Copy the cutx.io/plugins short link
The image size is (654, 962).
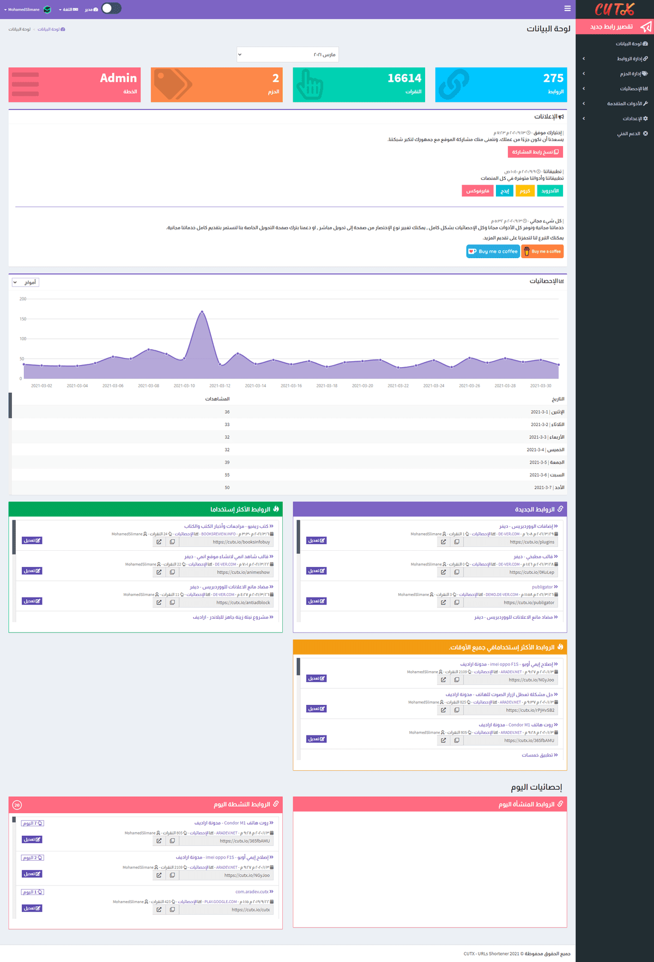point(457,542)
